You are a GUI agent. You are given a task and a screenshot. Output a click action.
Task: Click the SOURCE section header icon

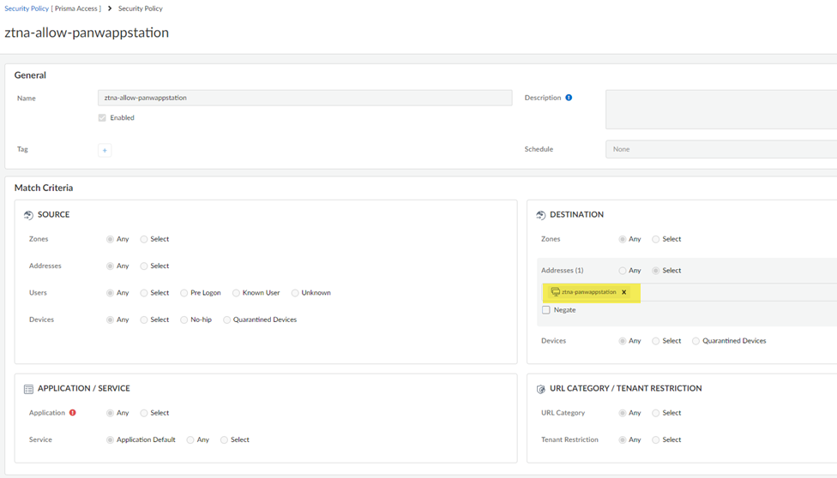point(28,215)
